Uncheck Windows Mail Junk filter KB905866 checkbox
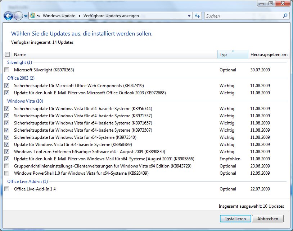Viewport: 293px width, 231px height. tap(7, 159)
